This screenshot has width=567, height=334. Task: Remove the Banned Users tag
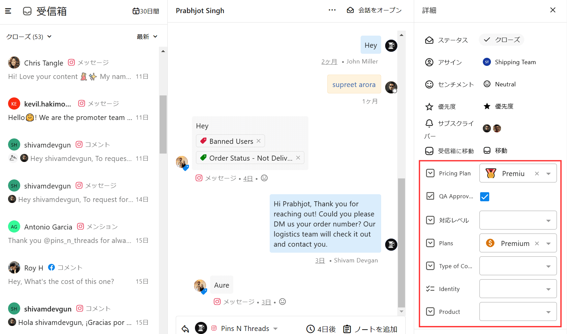tap(259, 141)
